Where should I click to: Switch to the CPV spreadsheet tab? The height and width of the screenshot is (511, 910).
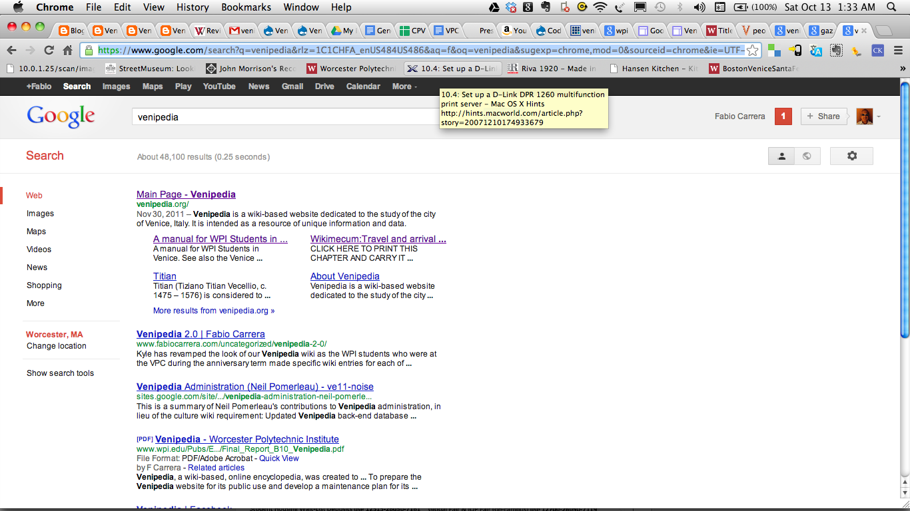412,31
